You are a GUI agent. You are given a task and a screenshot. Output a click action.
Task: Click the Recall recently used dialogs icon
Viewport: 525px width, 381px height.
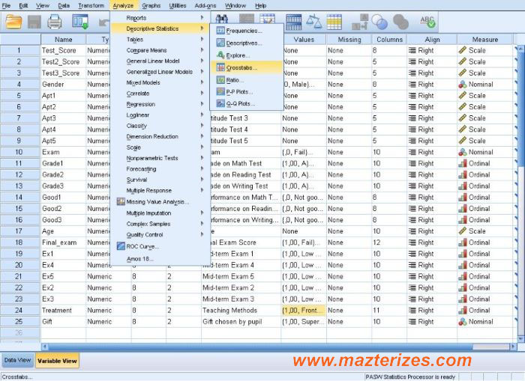pos(80,22)
